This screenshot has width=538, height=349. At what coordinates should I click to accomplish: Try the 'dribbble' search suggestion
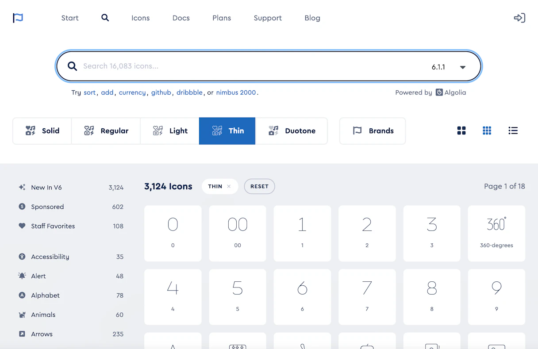tap(189, 92)
